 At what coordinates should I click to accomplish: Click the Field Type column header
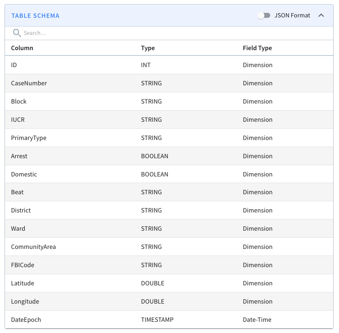click(x=257, y=48)
